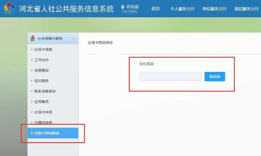261x156 pixels.
Task: Expand arrow beside 应用事项
Action: 32,102
